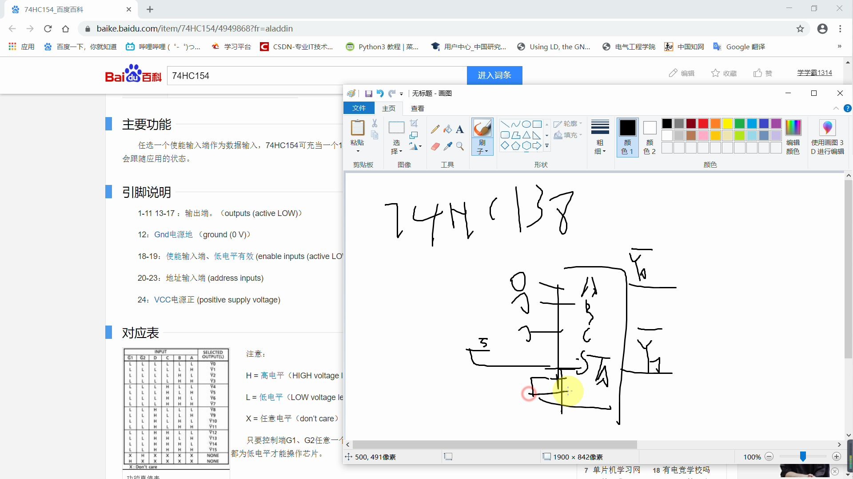Select the Eraser tool
This screenshot has width=853, height=479.
434,145
